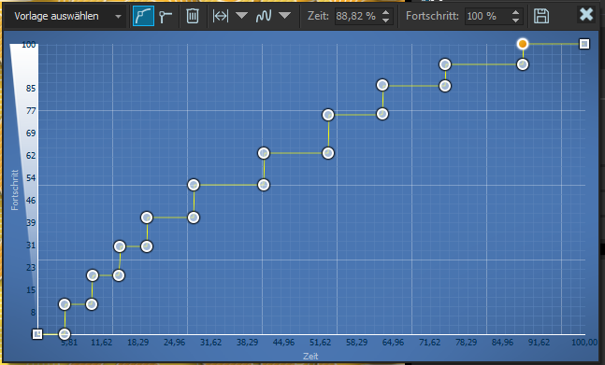Viewport: 605px width, 365px height.
Task: Select the square end point at the top right
Action: (584, 44)
